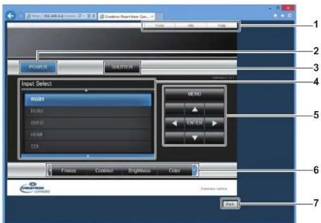Switch to the Crestron RoomView browser tab
This screenshot has height=223, width=321.
tap(127, 17)
